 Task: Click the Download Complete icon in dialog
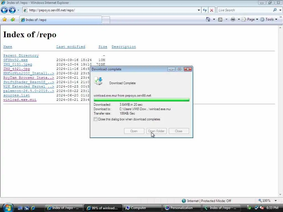[x=98, y=81]
